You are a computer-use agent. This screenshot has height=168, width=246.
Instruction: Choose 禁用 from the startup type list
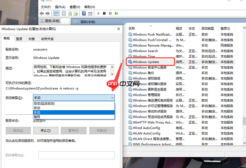tap(74, 117)
